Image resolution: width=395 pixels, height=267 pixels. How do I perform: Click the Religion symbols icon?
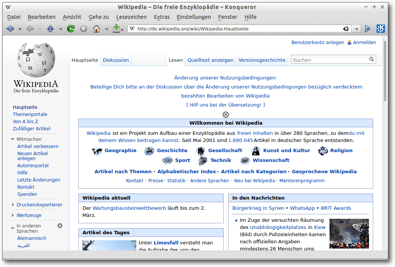(323, 151)
